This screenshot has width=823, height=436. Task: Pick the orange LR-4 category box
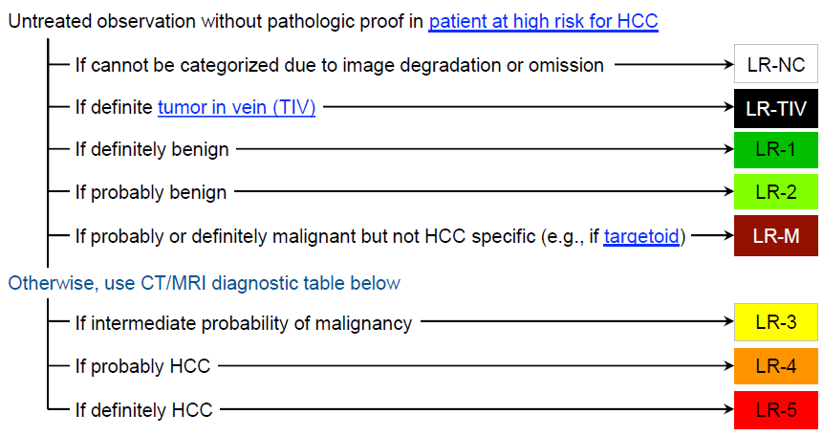pyautogui.click(x=776, y=365)
